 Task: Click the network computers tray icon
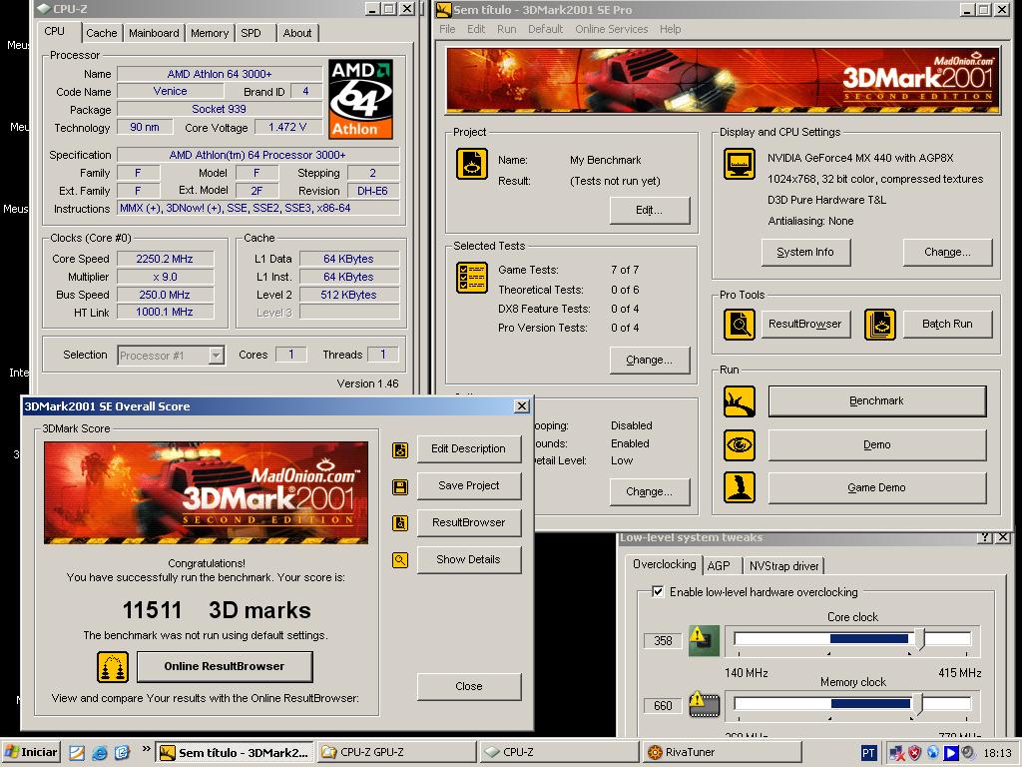[x=897, y=753]
